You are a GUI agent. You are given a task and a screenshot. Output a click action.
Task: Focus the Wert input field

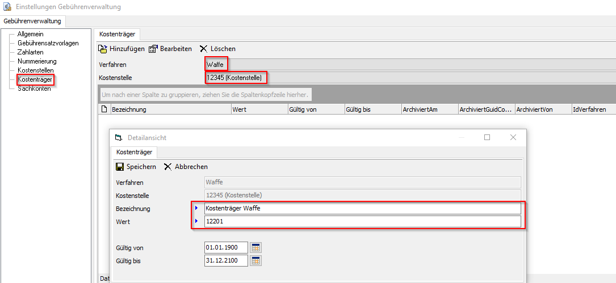click(362, 222)
